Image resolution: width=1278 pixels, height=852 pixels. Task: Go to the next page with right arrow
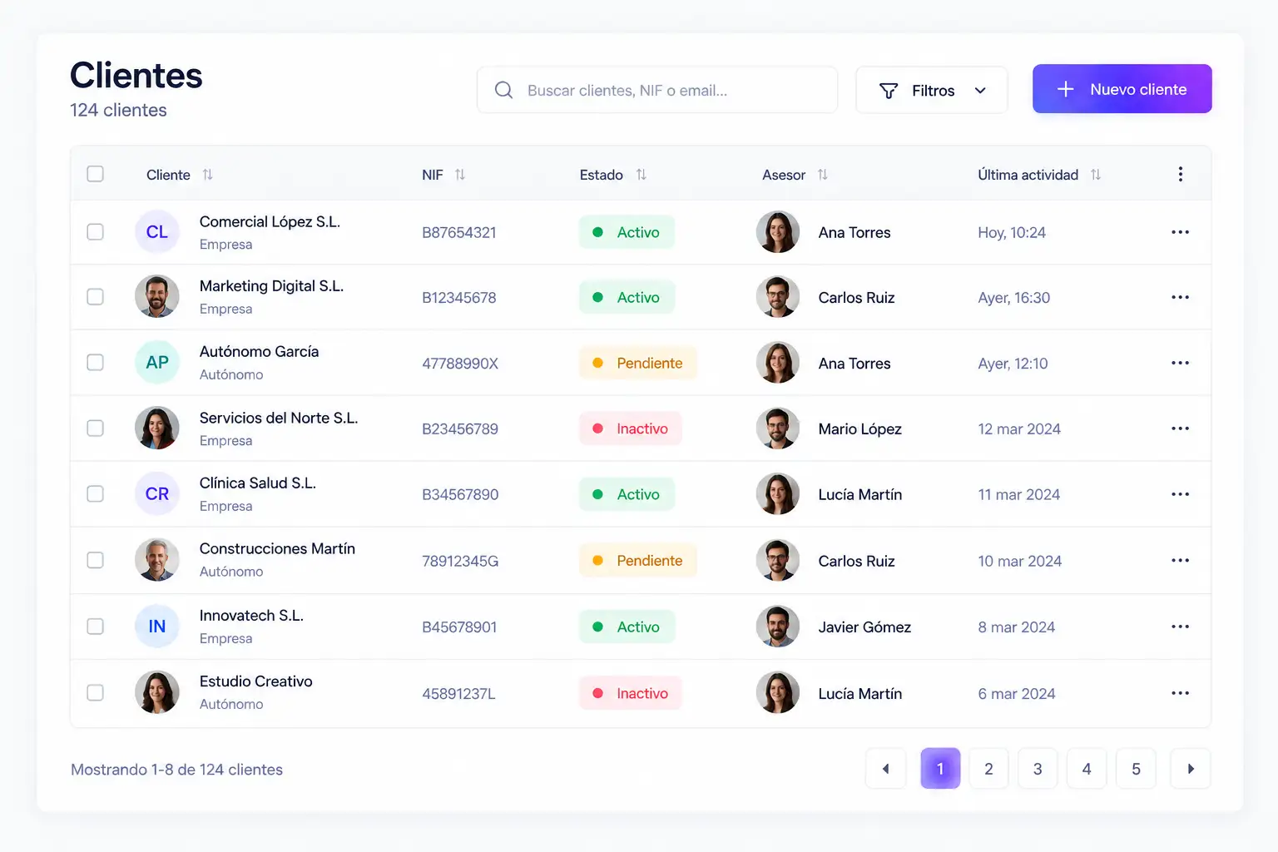click(x=1191, y=769)
